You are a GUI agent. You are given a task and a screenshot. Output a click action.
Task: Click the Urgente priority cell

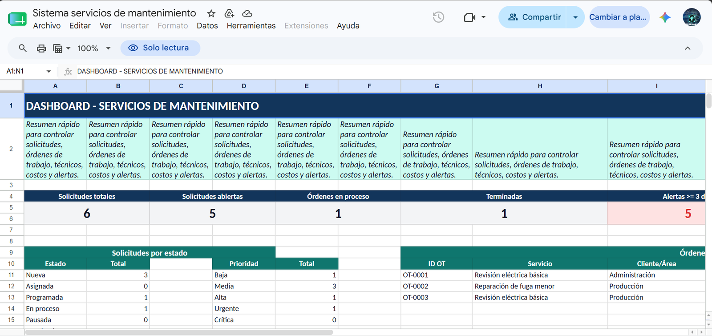pyautogui.click(x=244, y=308)
